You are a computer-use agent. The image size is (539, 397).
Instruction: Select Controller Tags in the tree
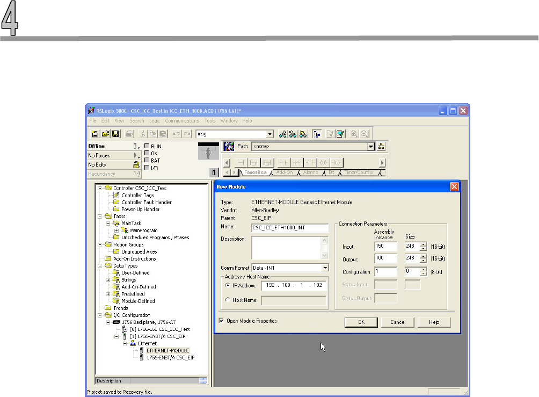[137, 195]
